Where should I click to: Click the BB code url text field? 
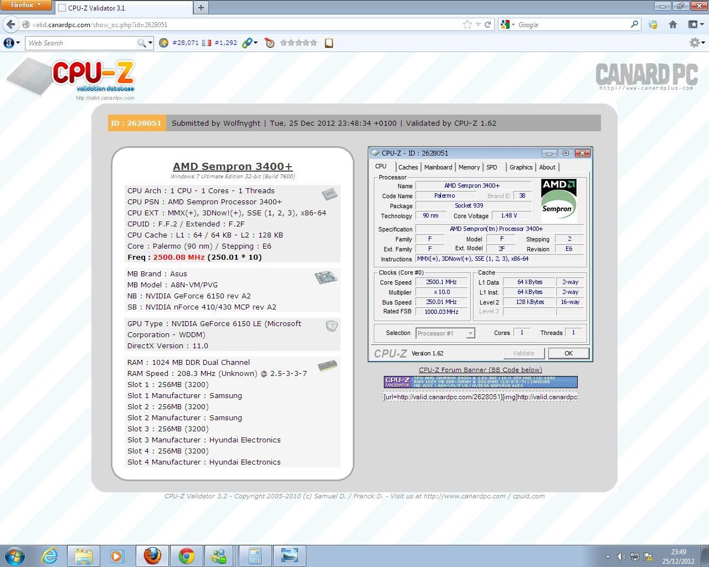480,396
